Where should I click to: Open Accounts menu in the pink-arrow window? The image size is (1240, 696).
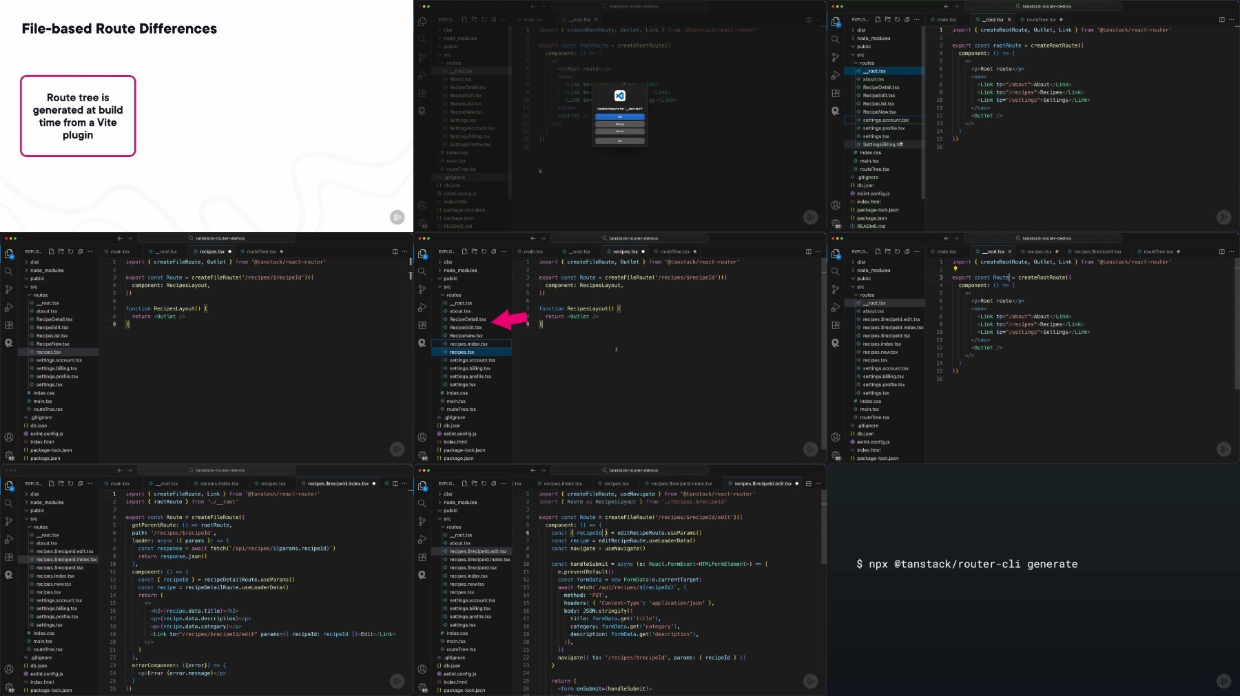tap(422, 437)
